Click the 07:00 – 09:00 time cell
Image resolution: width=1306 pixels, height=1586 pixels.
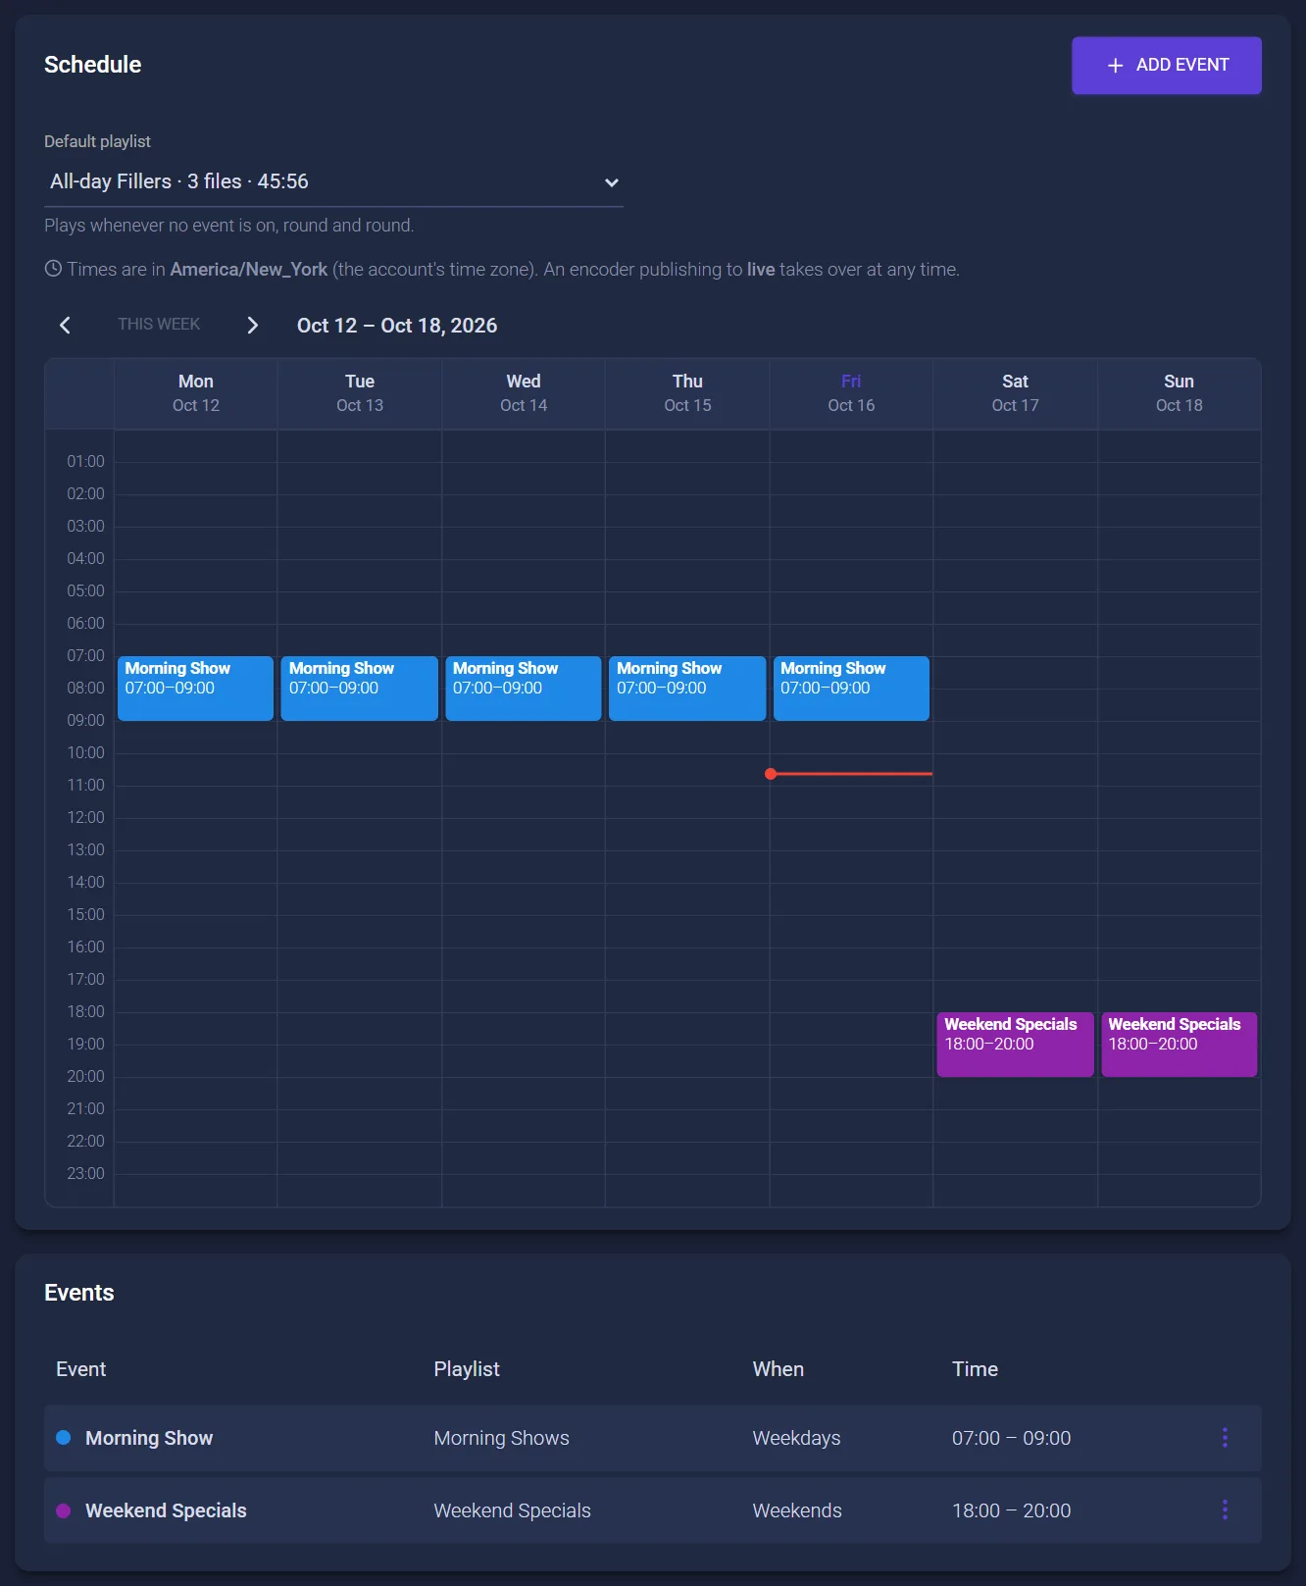pos(1011,1438)
